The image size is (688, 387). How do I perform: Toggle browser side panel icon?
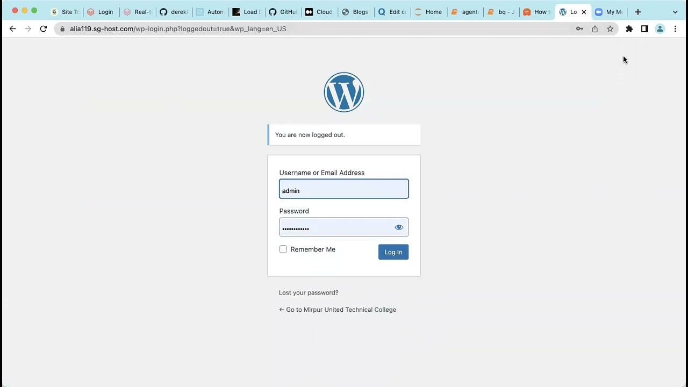[x=644, y=29]
